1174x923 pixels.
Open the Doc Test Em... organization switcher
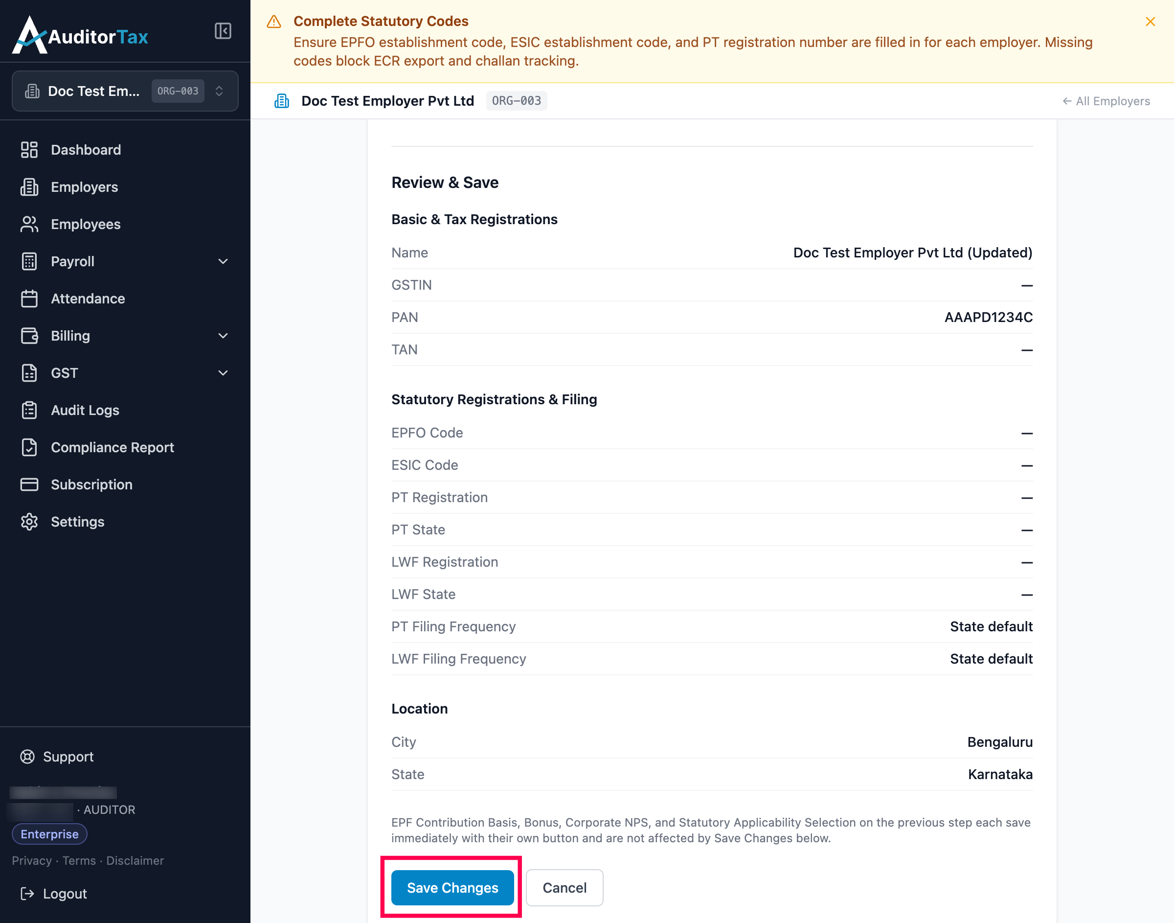pyautogui.click(x=125, y=91)
